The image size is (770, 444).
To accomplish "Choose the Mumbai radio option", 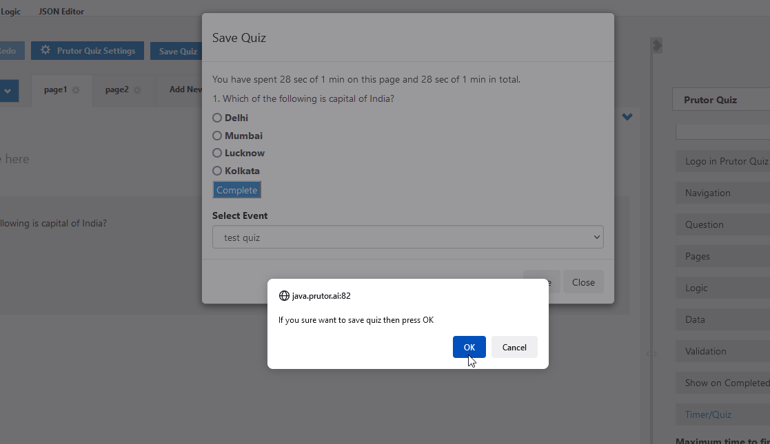I will [x=217, y=136].
